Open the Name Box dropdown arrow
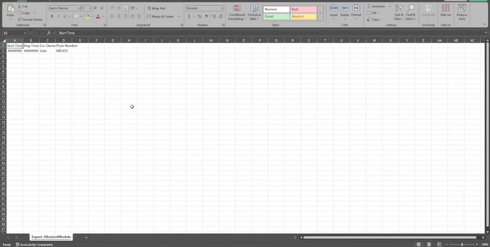Screen dimensions: 490x247 pyautogui.click(x=25, y=33)
